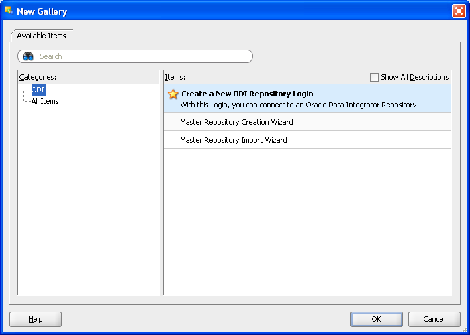Click the Categories label above the tree
This screenshot has height=335, width=470.
(x=38, y=77)
